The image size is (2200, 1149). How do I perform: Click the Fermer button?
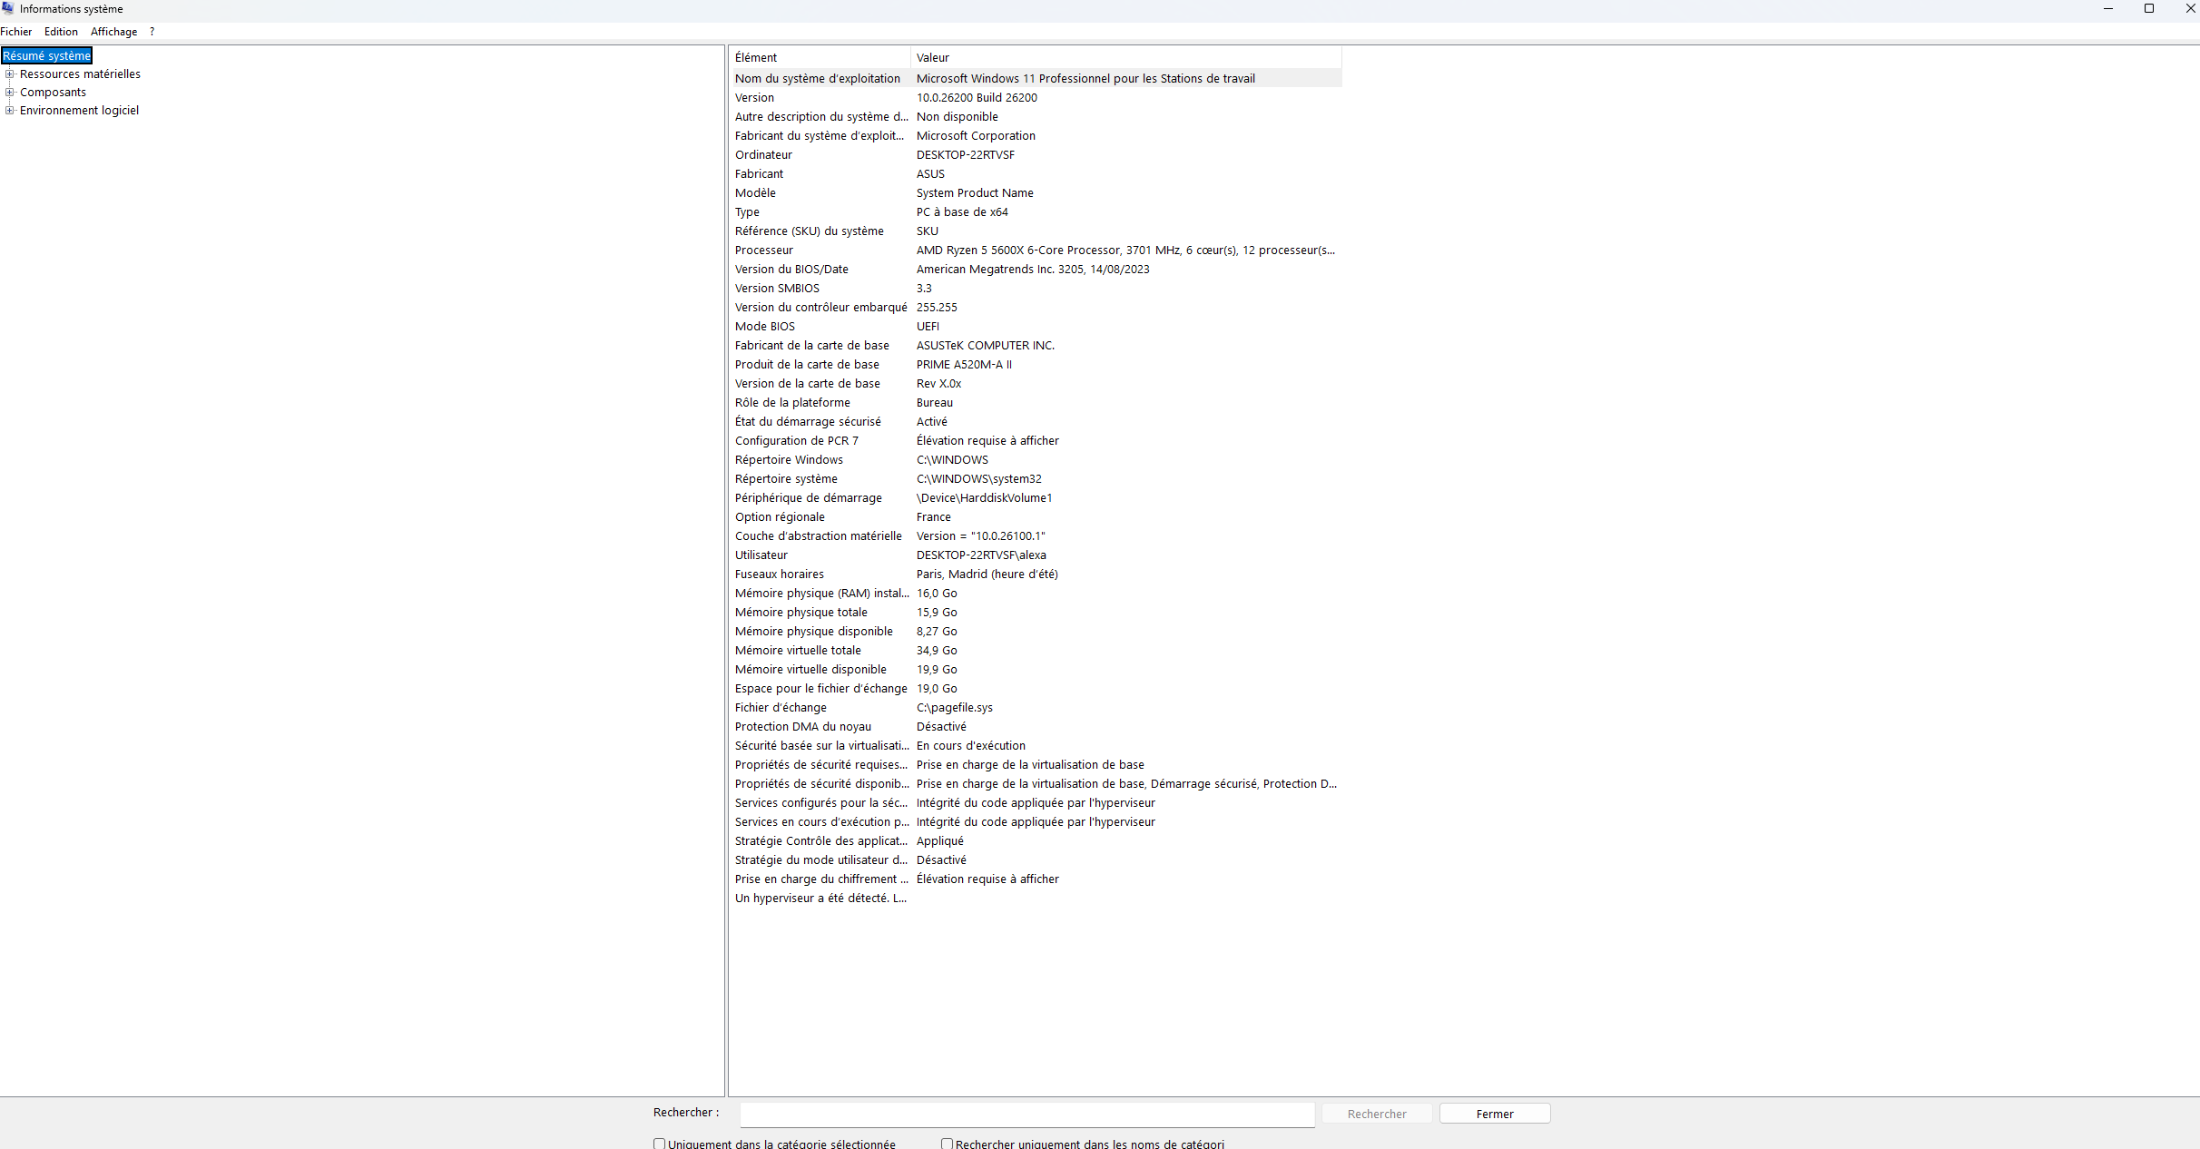coord(1495,1114)
